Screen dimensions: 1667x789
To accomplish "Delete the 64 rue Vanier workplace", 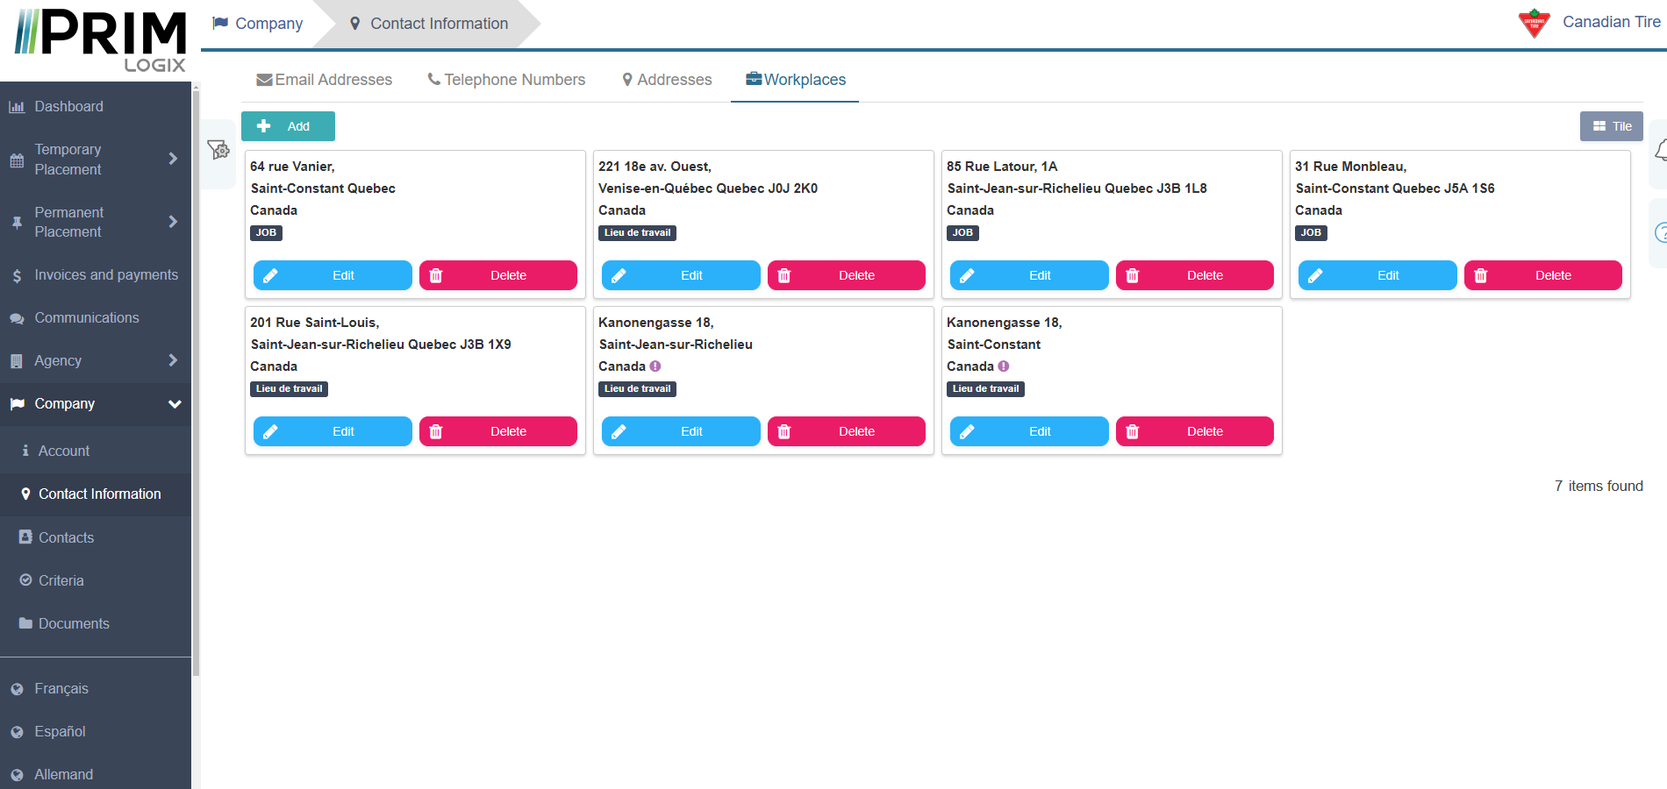I will [497, 275].
